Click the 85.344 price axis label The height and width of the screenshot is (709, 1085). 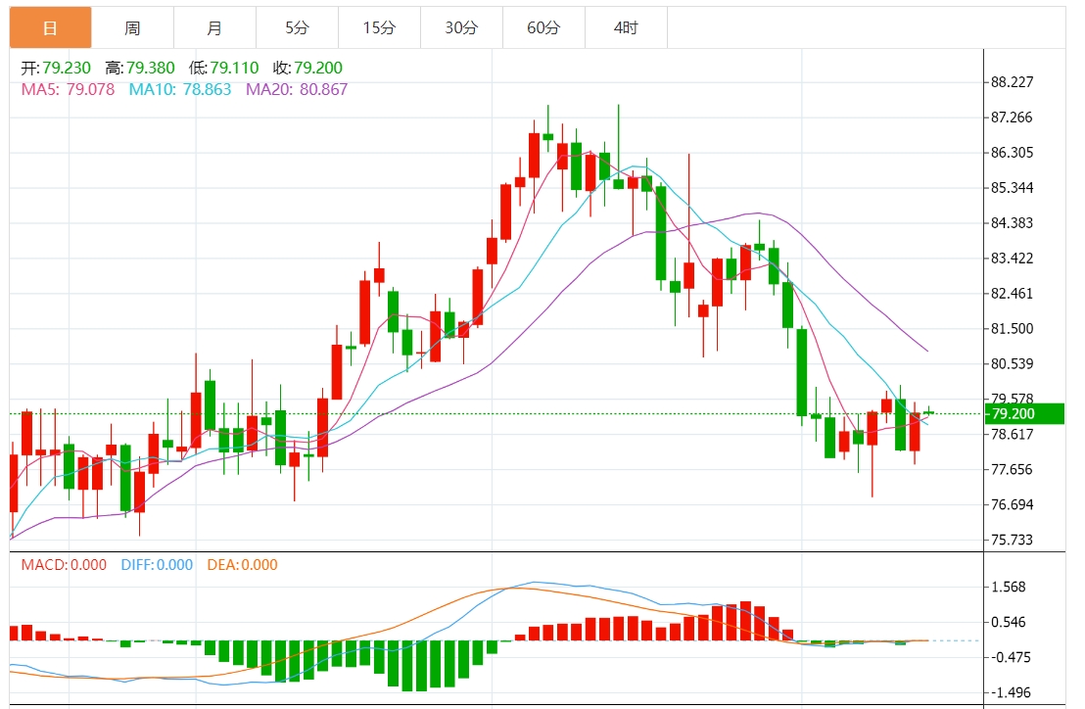[1013, 188]
